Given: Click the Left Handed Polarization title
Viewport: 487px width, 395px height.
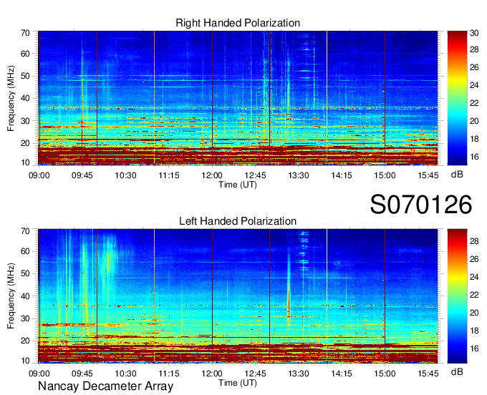Looking at the screenshot, I should tap(238, 221).
